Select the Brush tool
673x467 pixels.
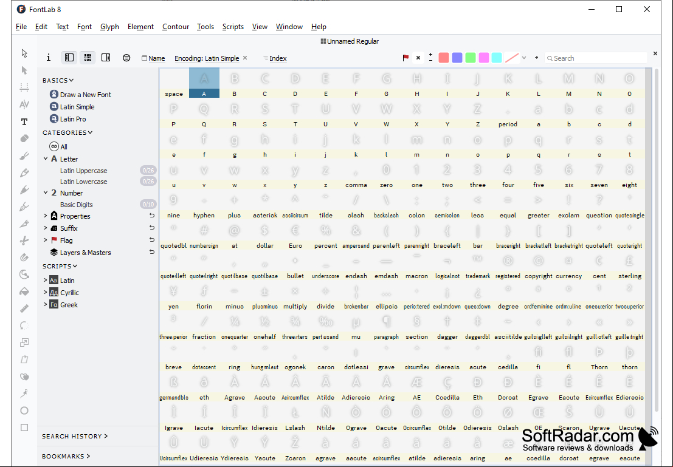click(x=24, y=155)
